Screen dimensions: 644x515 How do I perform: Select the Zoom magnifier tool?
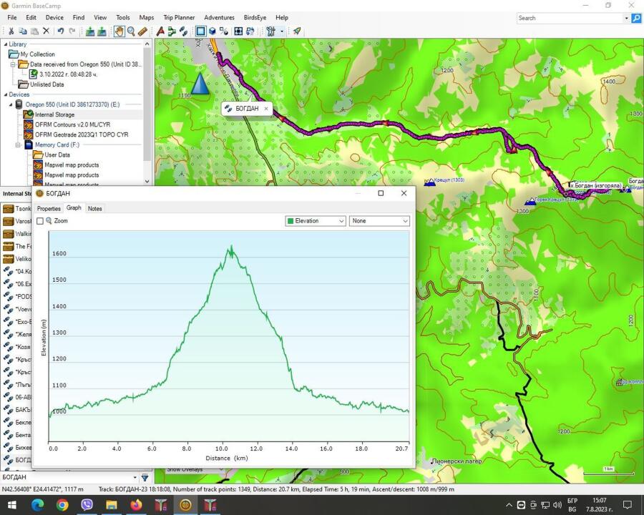pos(131,31)
